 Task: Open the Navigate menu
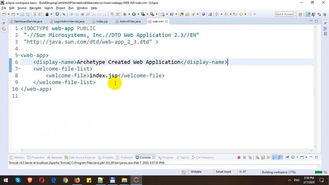pyautogui.click(x=35, y=8)
